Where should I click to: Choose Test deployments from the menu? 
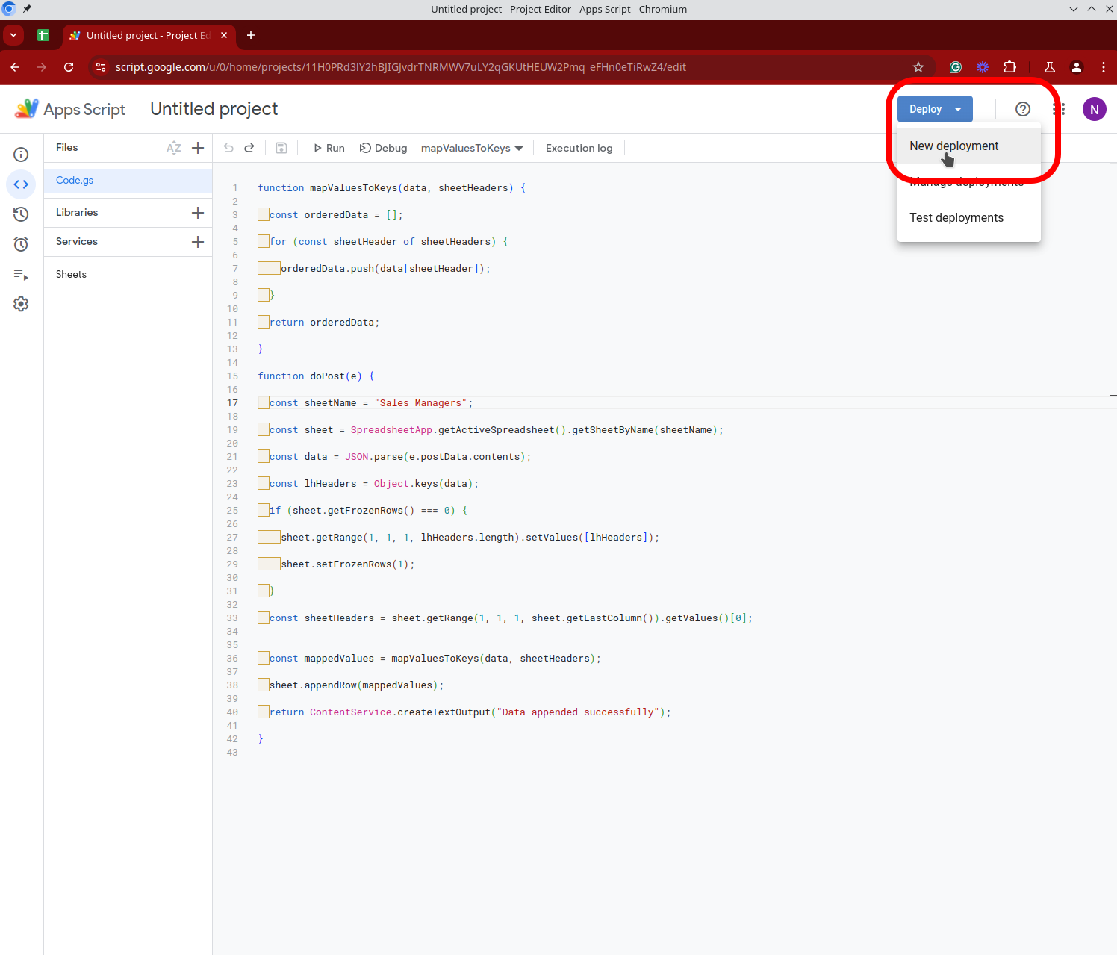[x=969, y=218]
